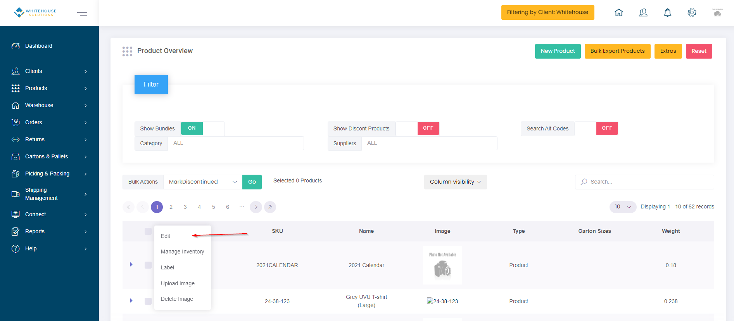
Task: Jump to last page arrow
Action: 270,207
